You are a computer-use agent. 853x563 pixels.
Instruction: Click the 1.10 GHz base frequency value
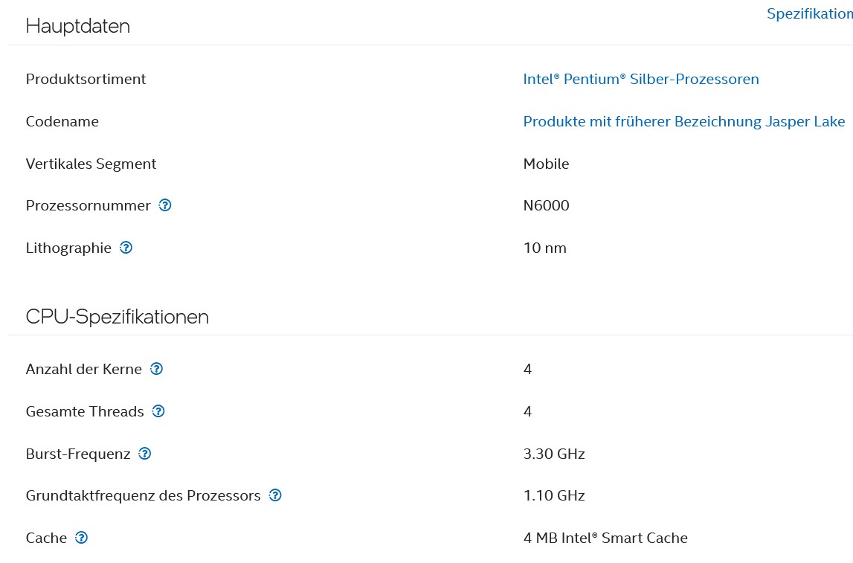point(554,495)
